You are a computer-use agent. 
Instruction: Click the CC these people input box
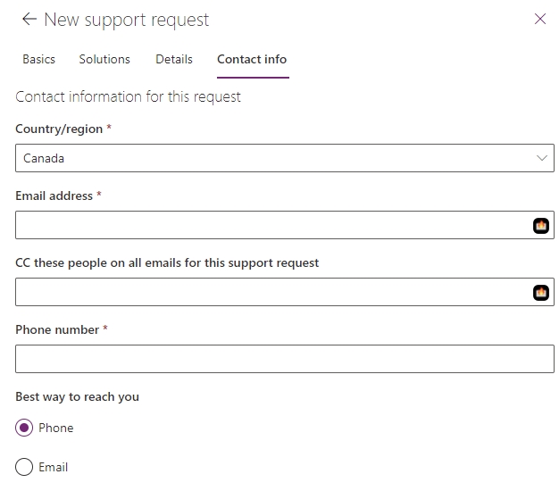268,292
